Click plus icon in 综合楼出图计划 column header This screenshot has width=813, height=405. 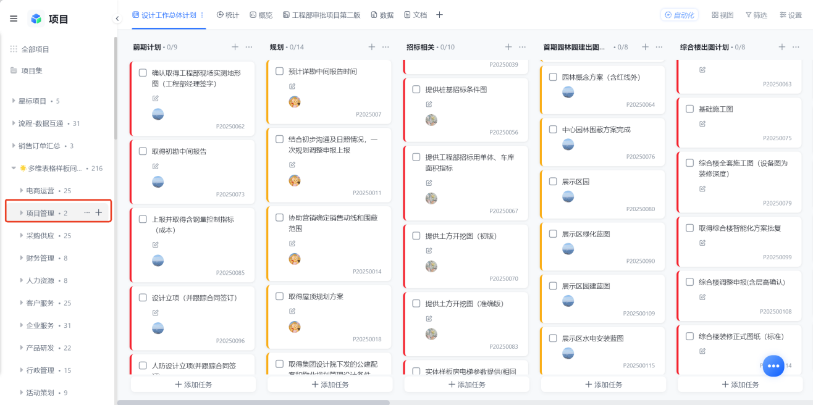(x=781, y=47)
